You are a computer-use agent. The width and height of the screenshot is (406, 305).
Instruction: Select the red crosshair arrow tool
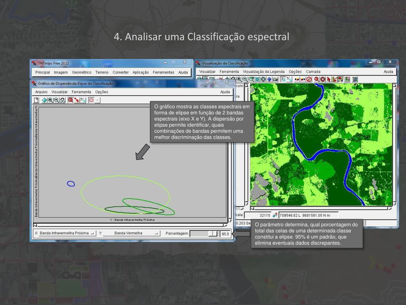(77, 100)
